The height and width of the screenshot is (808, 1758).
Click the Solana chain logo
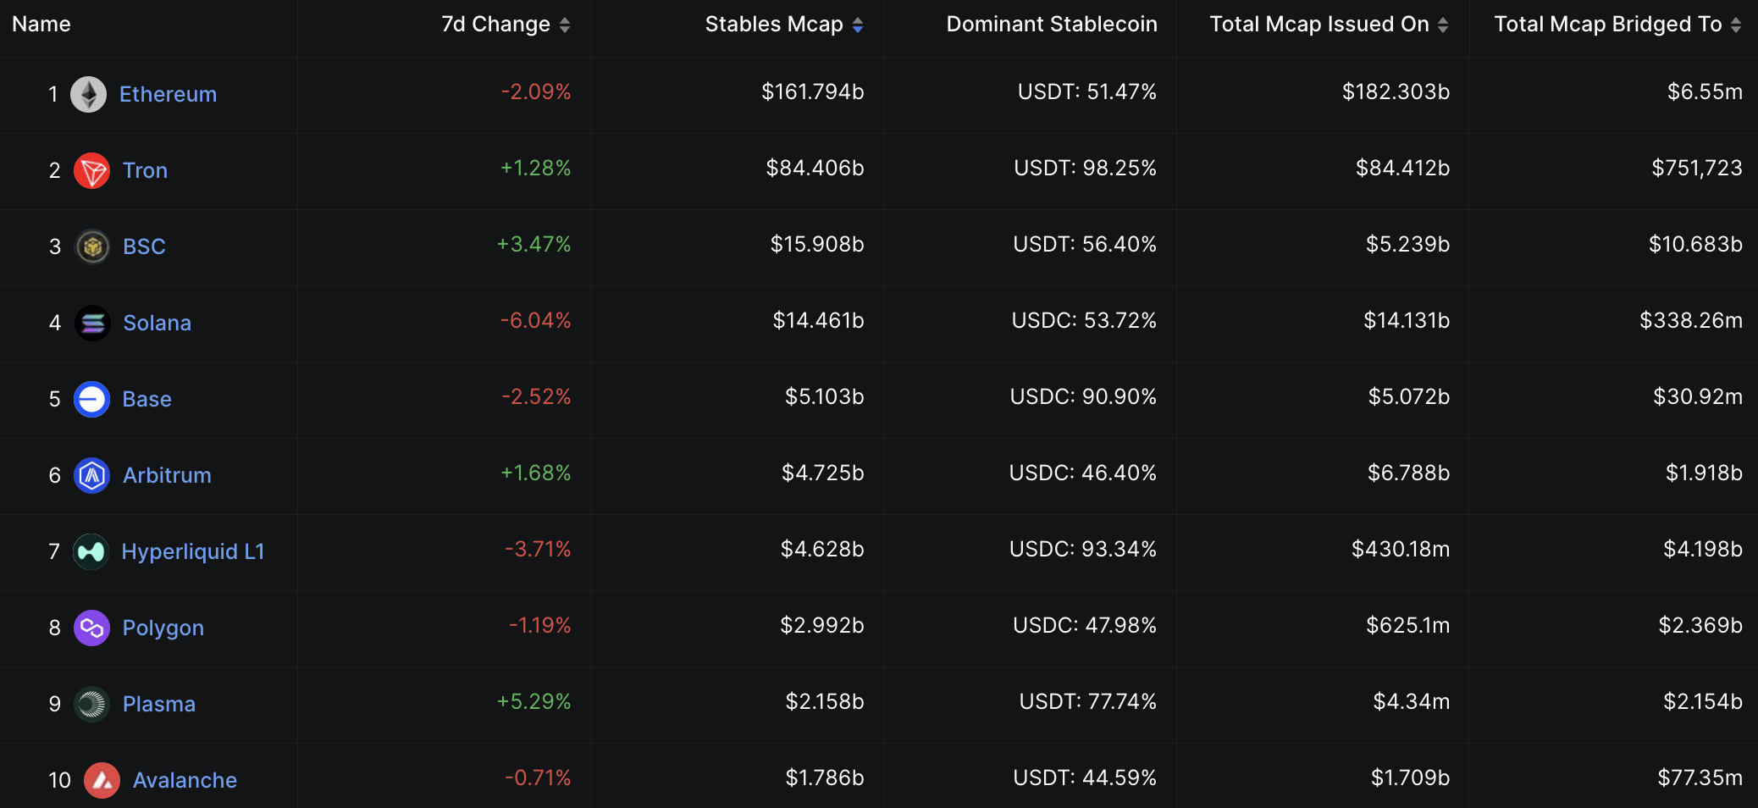pyautogui.click(x=91, y=323)
